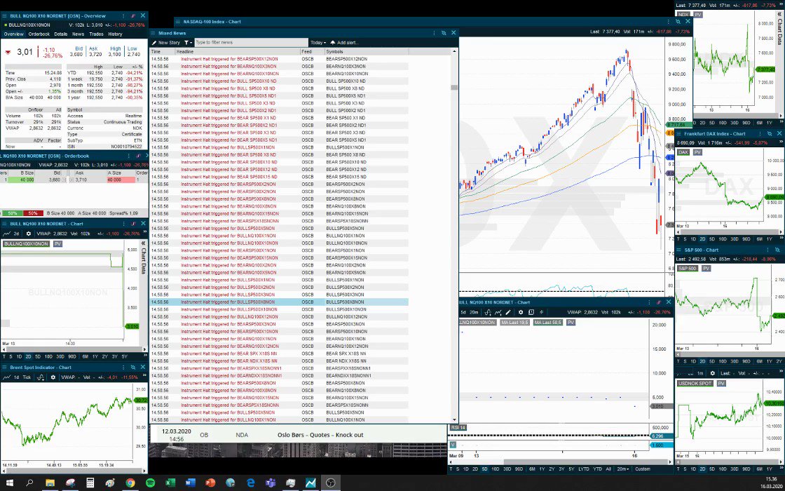This screenshot has width=785, height=491.
Task: Toggle PV label in S&P 500 chart
Action: coord(706,269)
